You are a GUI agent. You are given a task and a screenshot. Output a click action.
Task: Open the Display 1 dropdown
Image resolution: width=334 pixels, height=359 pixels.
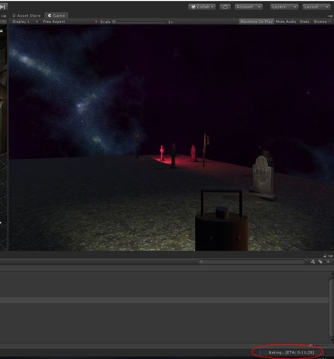click(x=25, y=22)
